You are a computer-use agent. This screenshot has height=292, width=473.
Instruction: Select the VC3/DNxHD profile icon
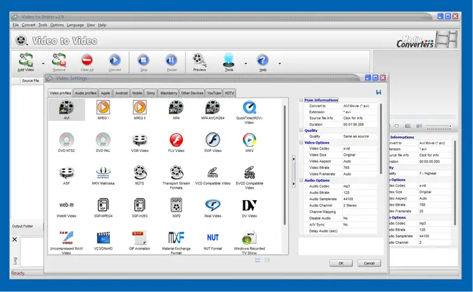pyautogui.click(x=103, y=238)
